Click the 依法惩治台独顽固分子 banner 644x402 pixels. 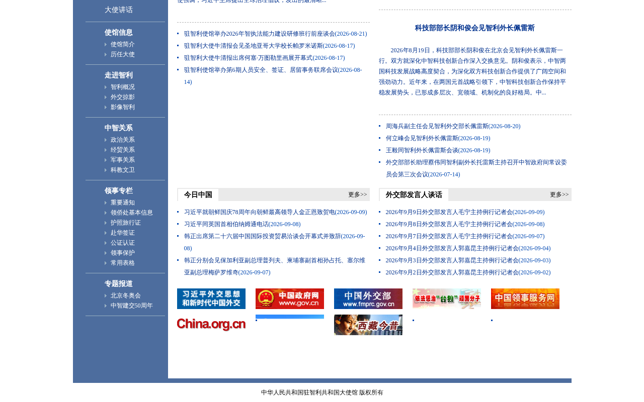pyautogui.click(x=447, y=298)
